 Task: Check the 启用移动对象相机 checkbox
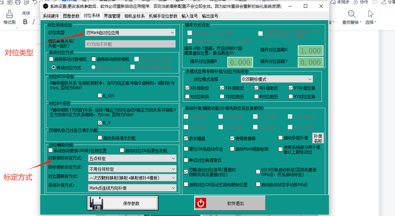[51, 59]
